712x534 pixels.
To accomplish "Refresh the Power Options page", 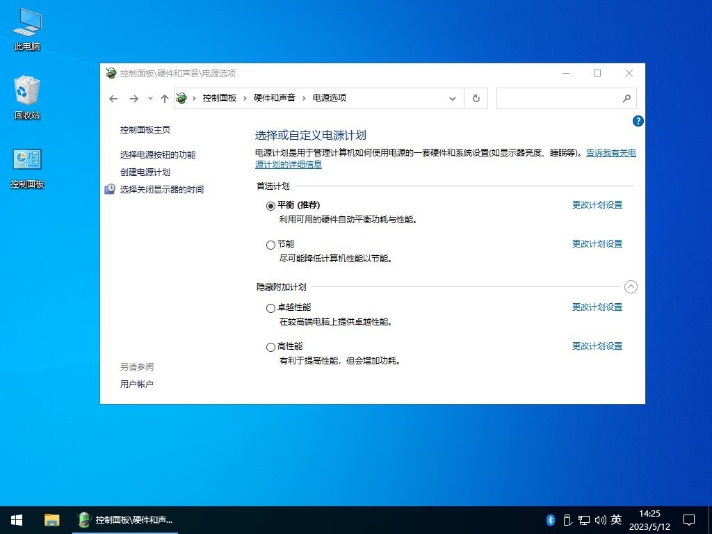I will click(476, 98).
